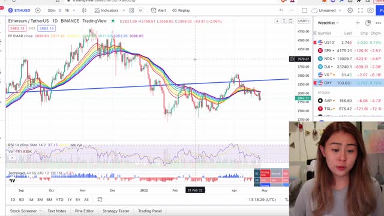This screenshot has height=216, width=384.
Task: Open the chart layout selector square icon
Action: (x=304, y=10)
